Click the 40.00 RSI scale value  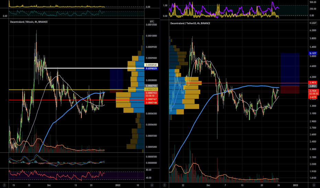coord(149,178)
